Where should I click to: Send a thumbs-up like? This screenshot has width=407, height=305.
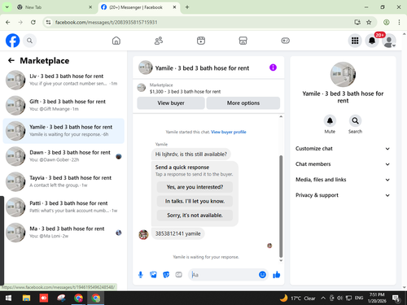[277, 275]
